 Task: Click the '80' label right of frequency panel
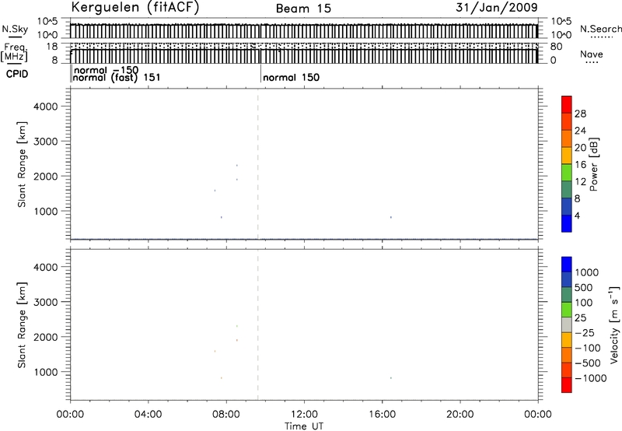tap(556, 47)
